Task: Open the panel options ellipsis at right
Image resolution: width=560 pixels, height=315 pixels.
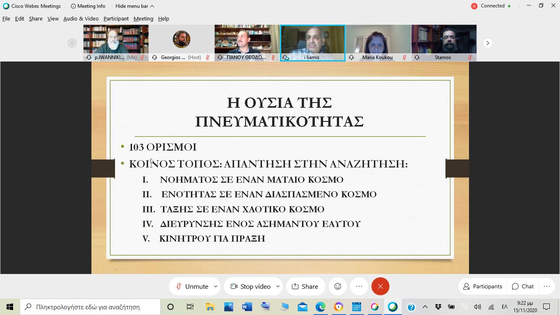Action: pos(547,286)
